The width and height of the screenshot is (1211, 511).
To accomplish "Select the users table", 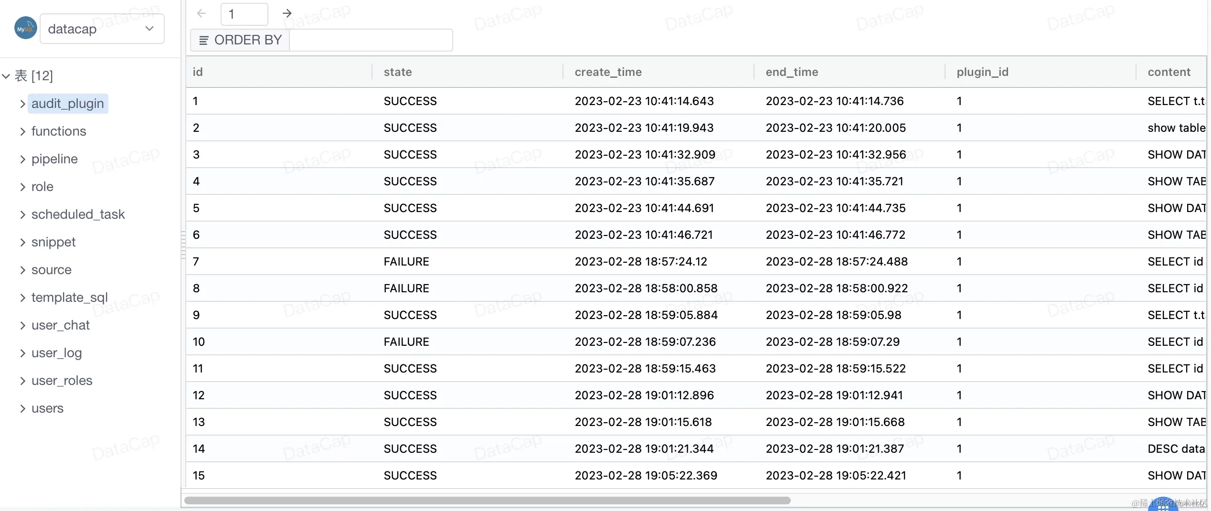I will point(48,408).
